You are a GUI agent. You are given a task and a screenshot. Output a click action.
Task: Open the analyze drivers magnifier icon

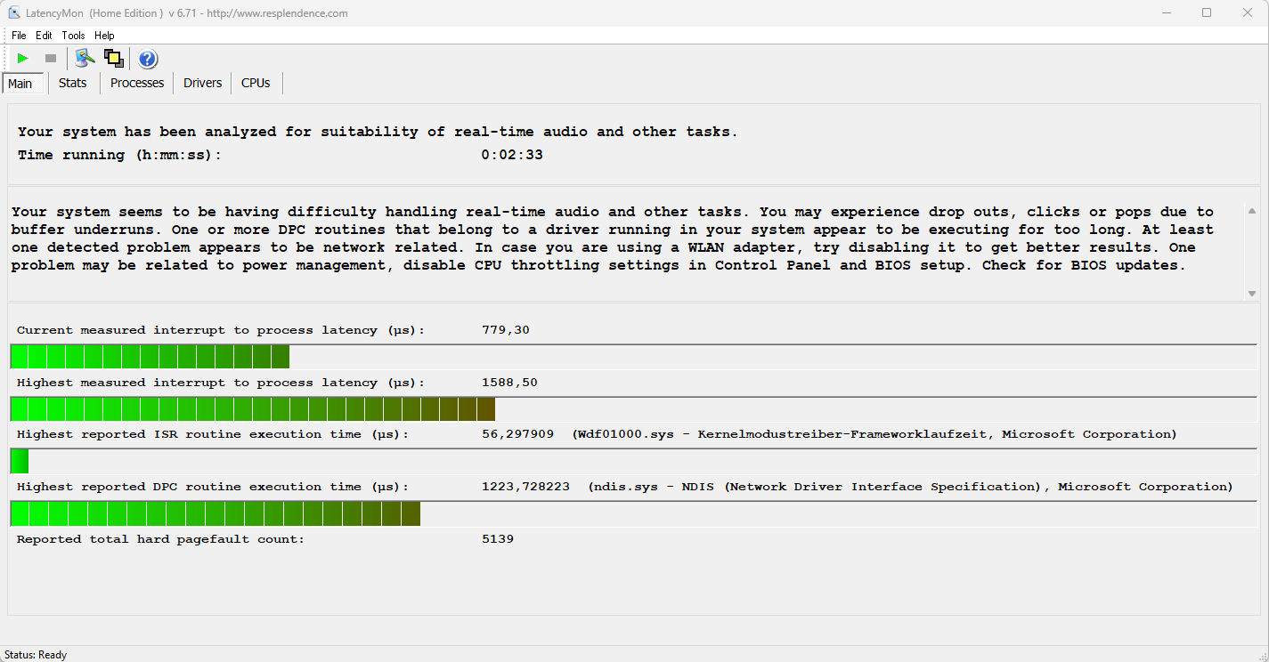coord(85,59)
